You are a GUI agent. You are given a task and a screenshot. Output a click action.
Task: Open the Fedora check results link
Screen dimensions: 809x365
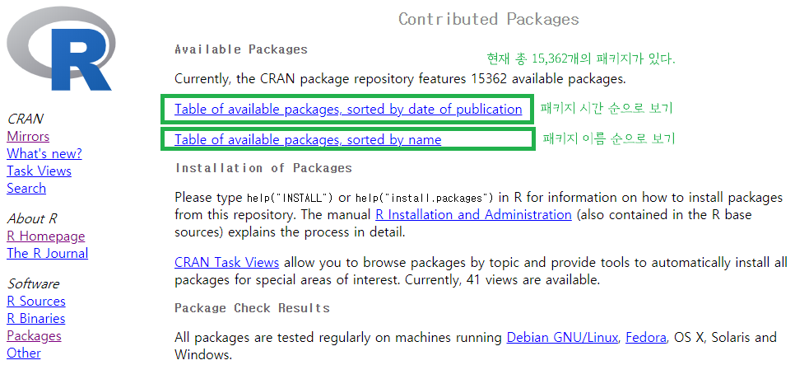pos(646,338)
